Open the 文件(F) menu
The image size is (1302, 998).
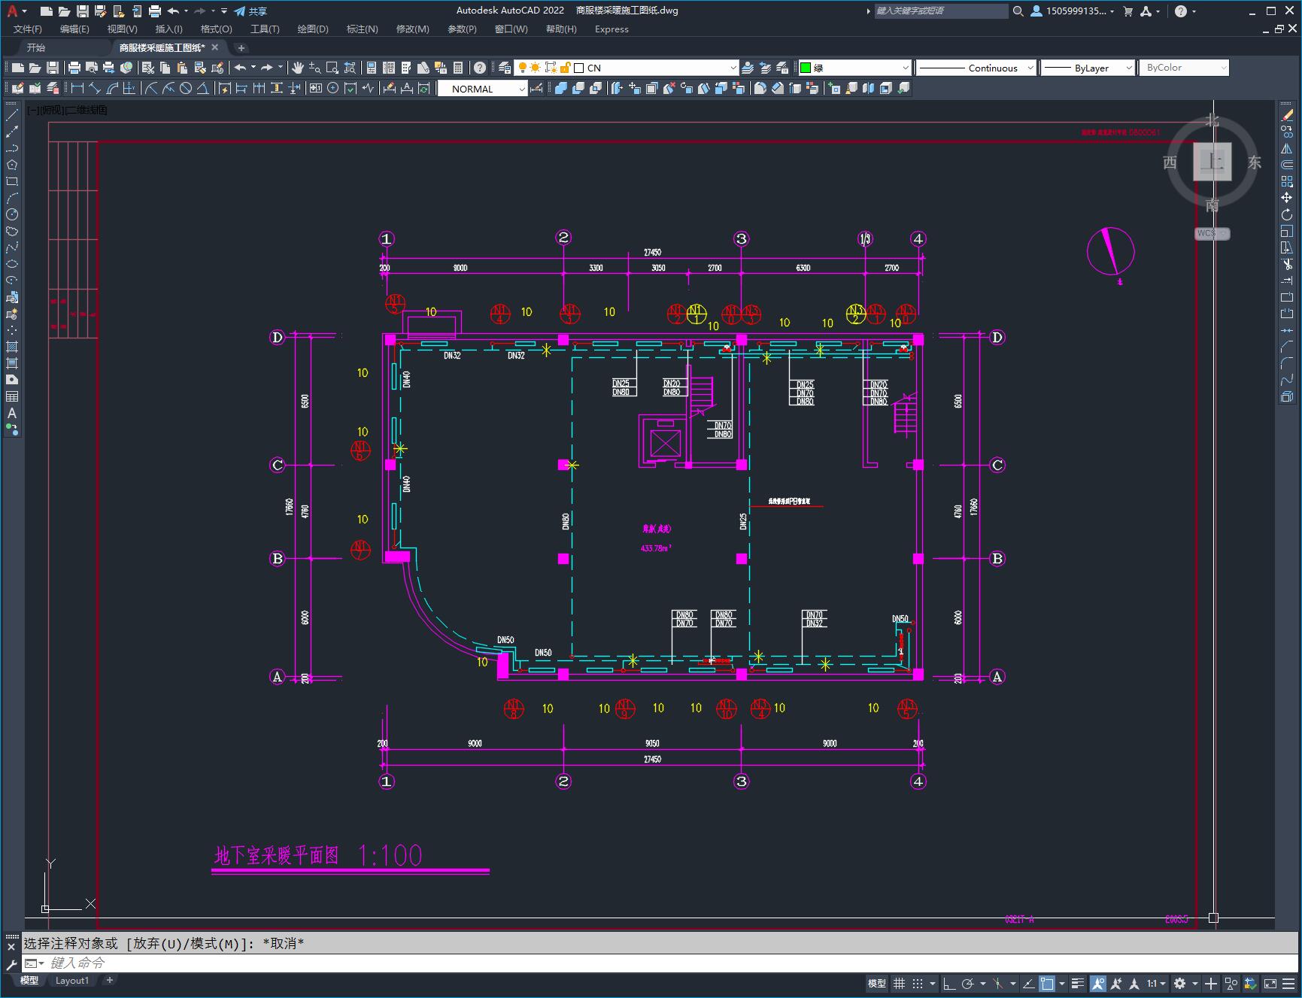click(28, 29)
